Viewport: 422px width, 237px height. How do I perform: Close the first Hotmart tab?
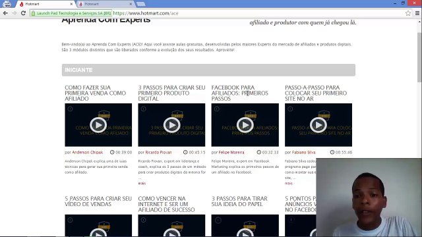tap(71, 4)
